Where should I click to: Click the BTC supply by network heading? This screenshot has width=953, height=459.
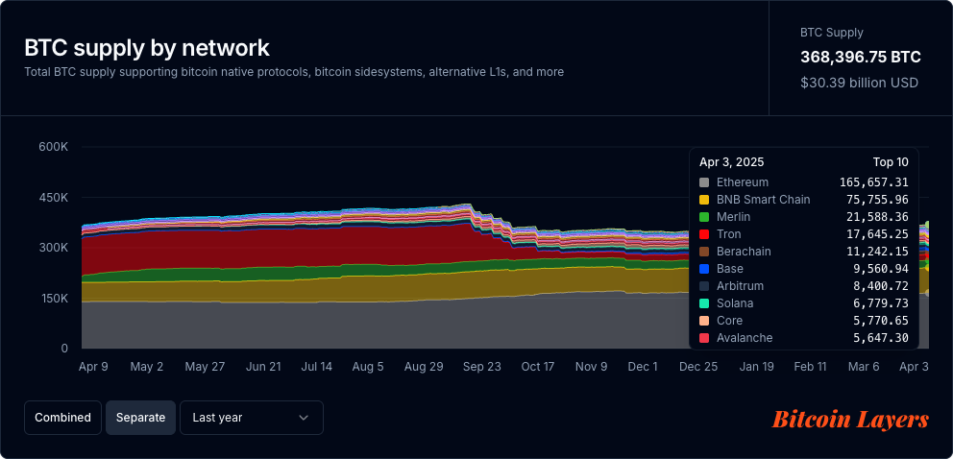147,48
